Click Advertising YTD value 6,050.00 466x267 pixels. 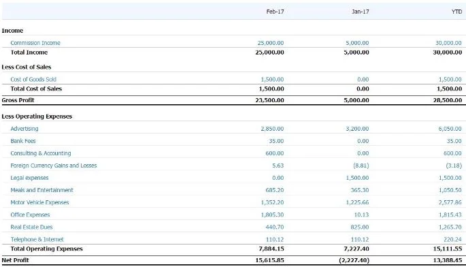click(x=450, y=129)
